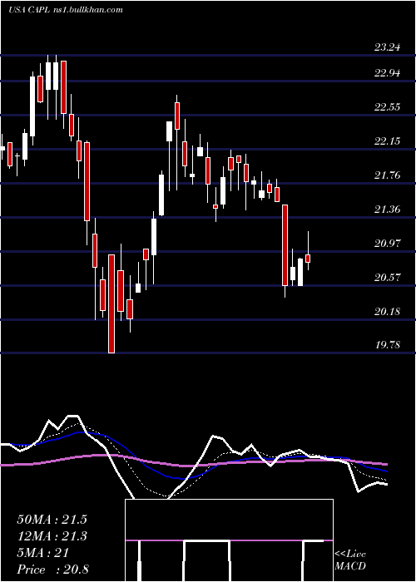Click the 22.94 price level label

388,73
